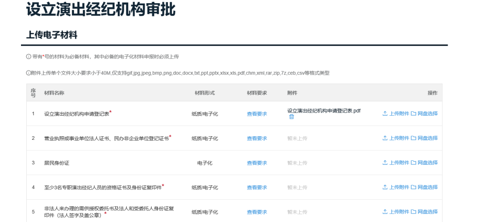The width and height of the screenshot is (482, 222).
Task: Open 查看要求 for 至少3名专职演出经纪人员 row
Action: pyautogui.click(x=257, y=188)
